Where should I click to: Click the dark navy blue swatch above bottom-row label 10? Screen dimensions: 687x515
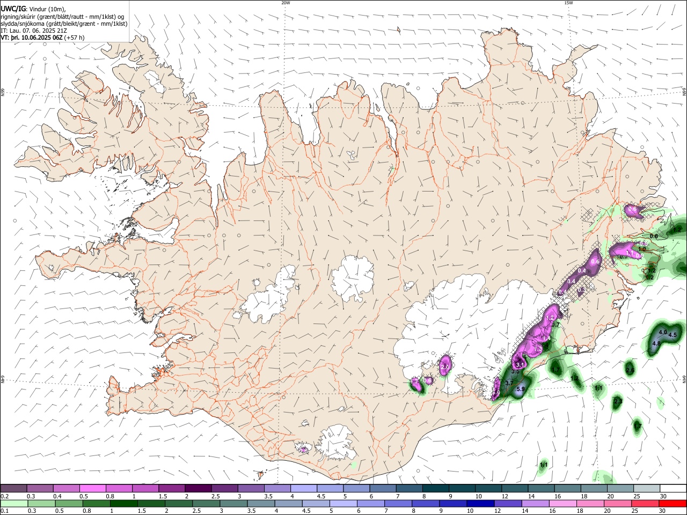pos(479,503)
